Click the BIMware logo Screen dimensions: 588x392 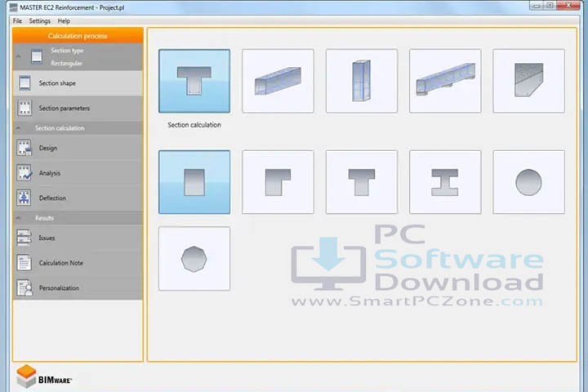pos(44,376)
